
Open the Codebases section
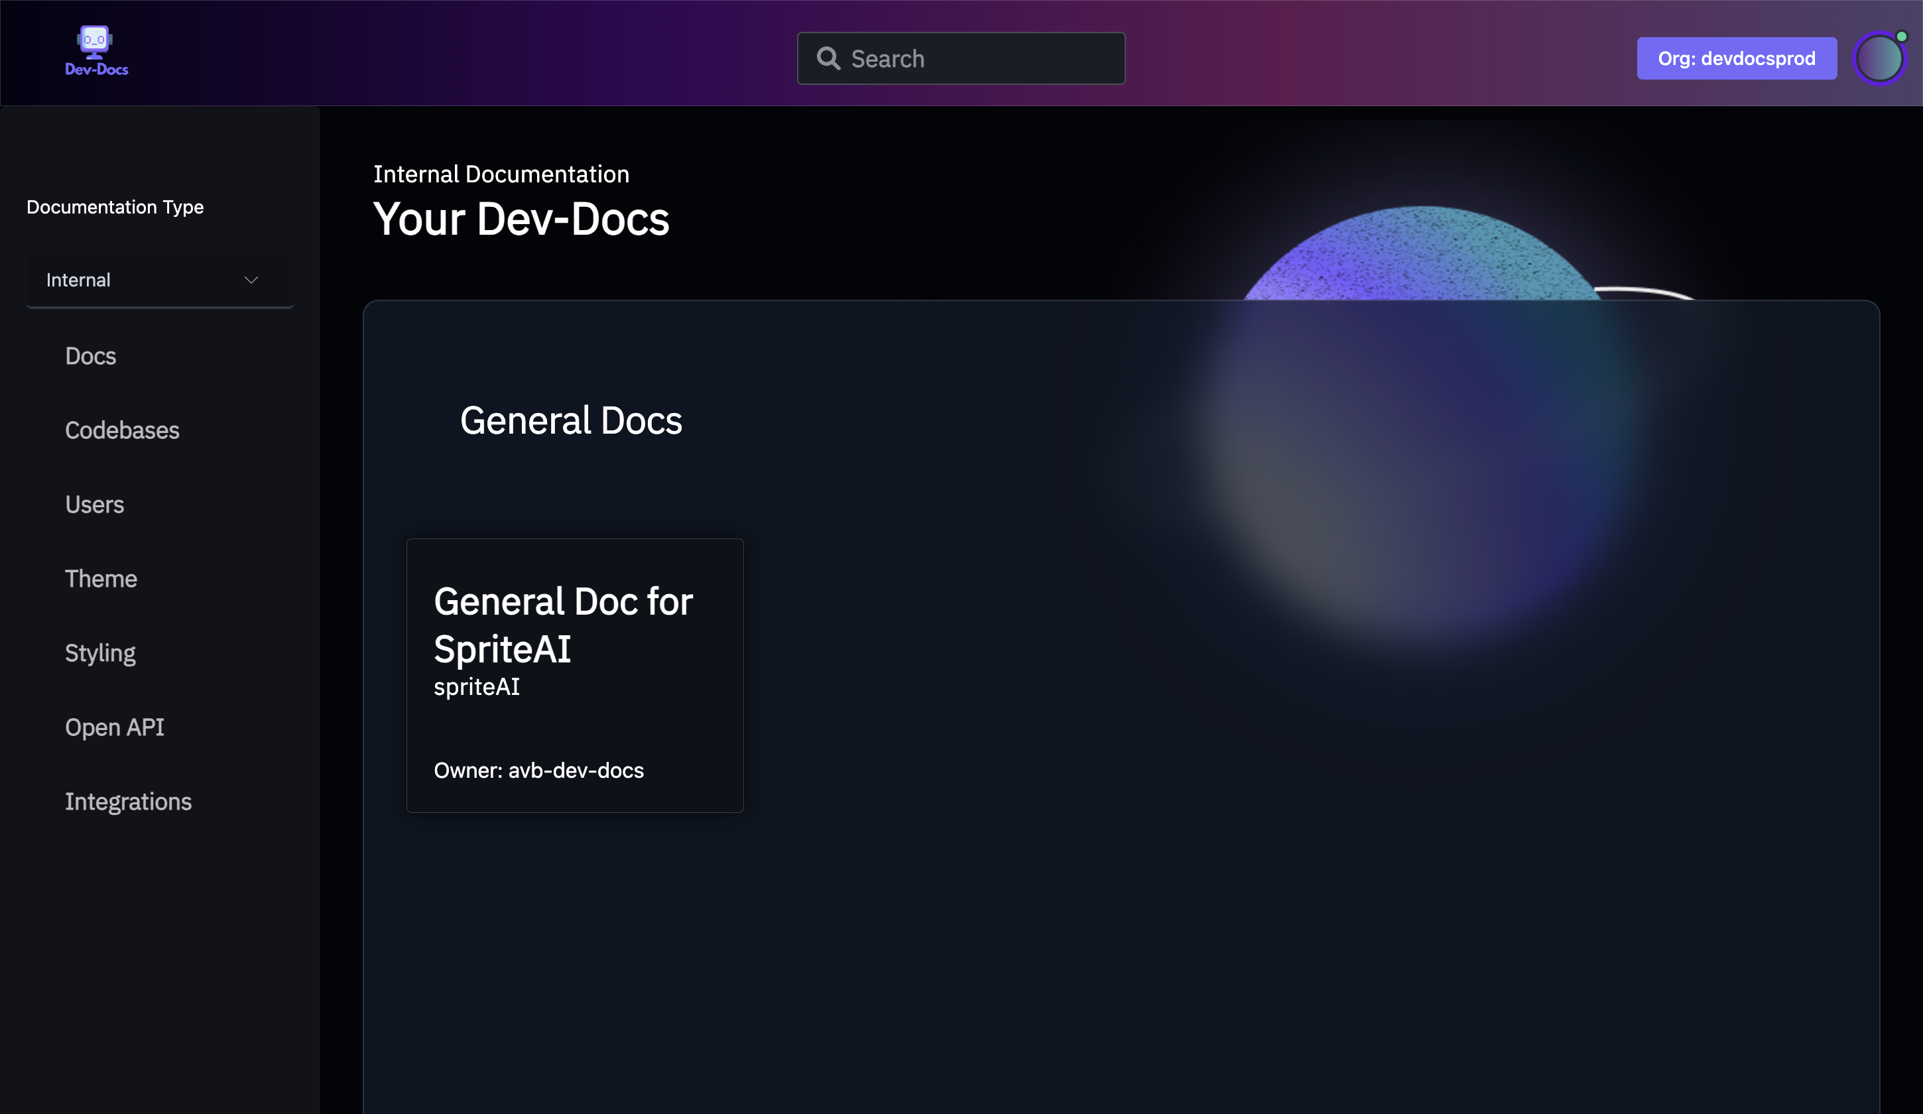[122, 430]
